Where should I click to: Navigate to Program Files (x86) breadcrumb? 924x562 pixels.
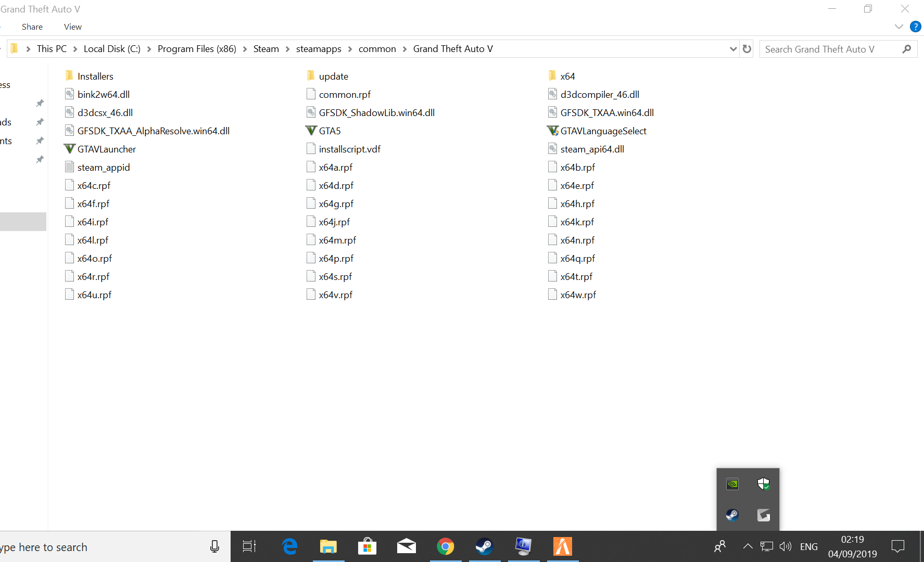[x=197, y=49]
